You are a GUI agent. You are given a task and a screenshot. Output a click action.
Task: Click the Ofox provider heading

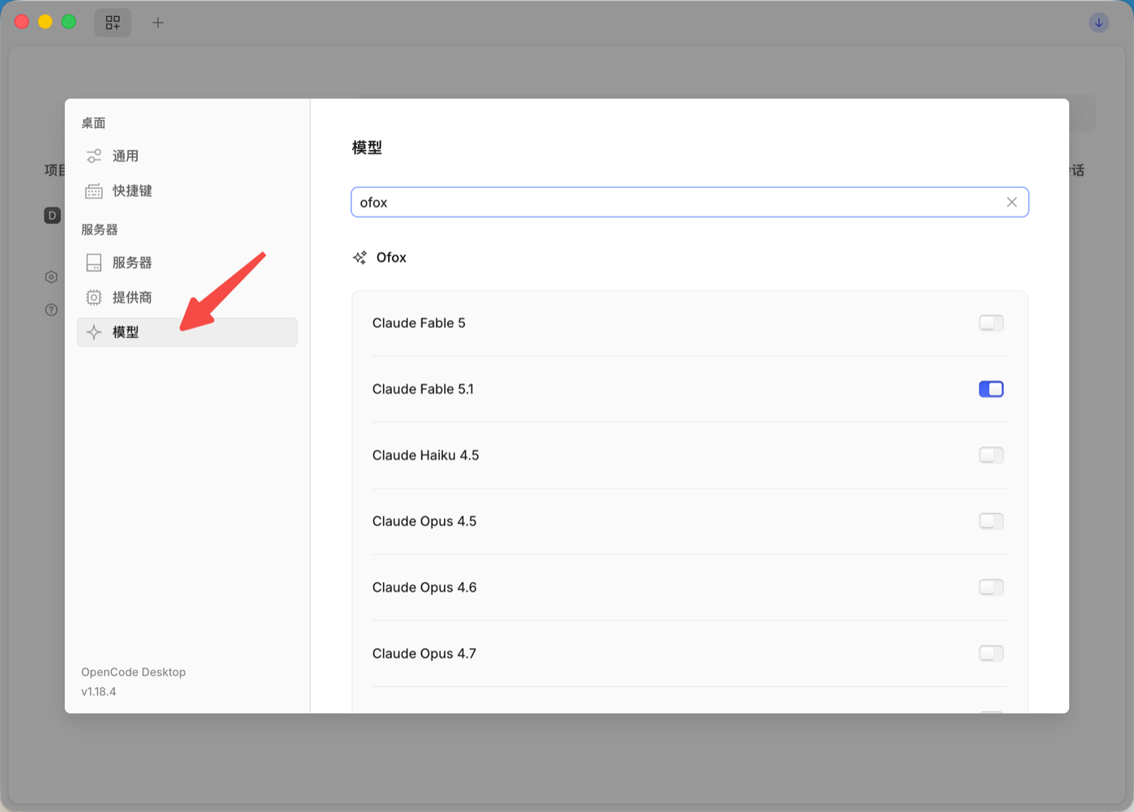(391, 258)
